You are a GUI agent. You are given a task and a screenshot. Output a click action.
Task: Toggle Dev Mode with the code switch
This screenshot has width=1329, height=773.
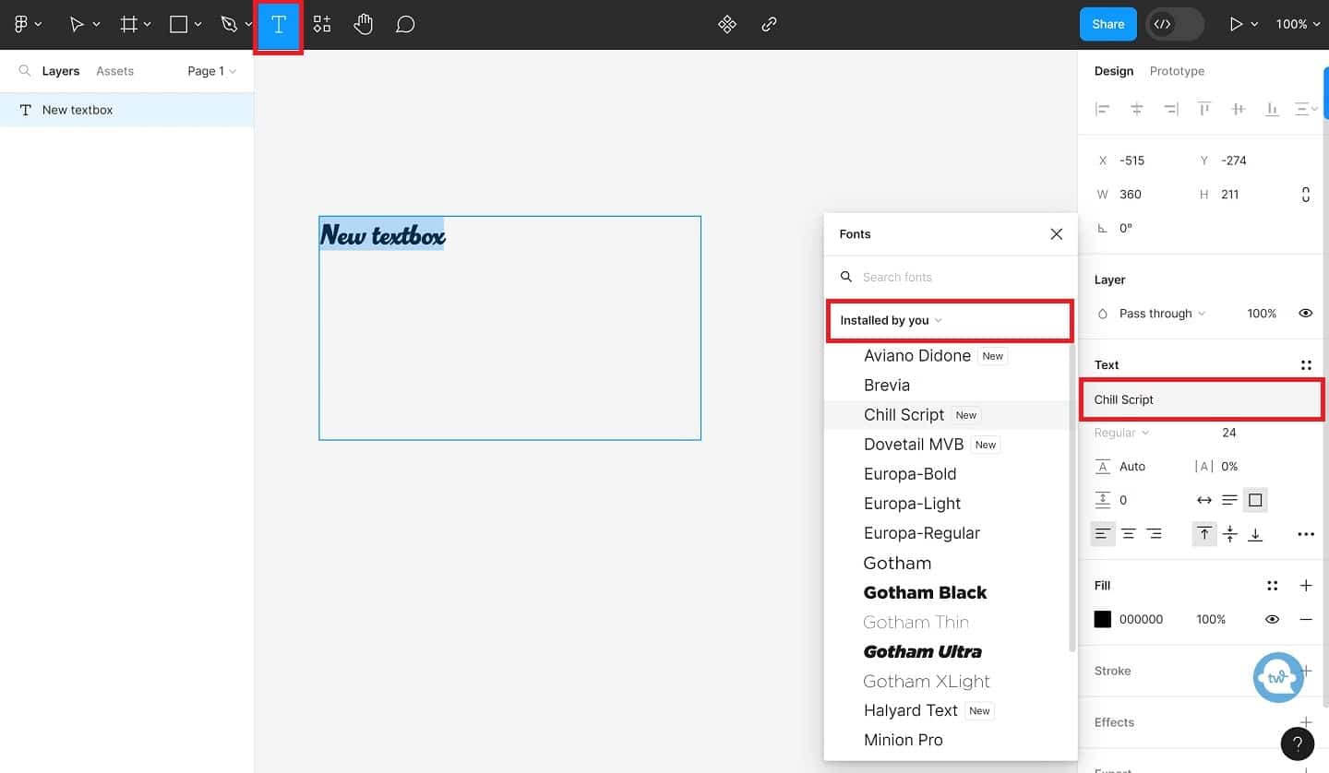pyautogui.click(x=1174, y=24)
